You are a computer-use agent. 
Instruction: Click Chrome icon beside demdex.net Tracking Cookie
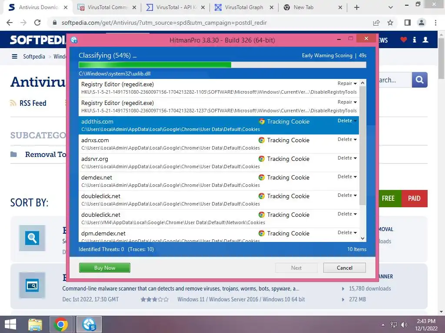261,177
